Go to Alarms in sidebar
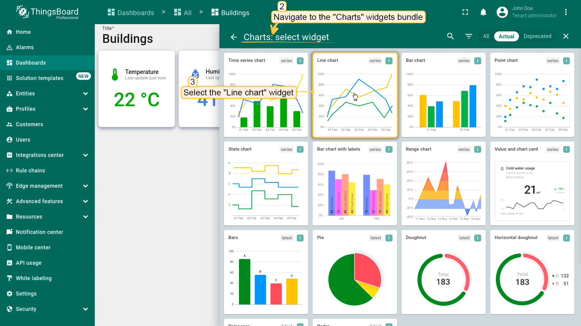 point(25,47)
